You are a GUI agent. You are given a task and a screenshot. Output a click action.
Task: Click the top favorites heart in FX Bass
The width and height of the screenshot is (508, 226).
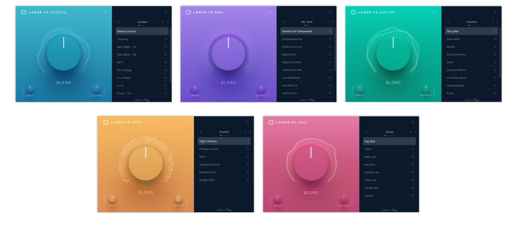[330, 12]
